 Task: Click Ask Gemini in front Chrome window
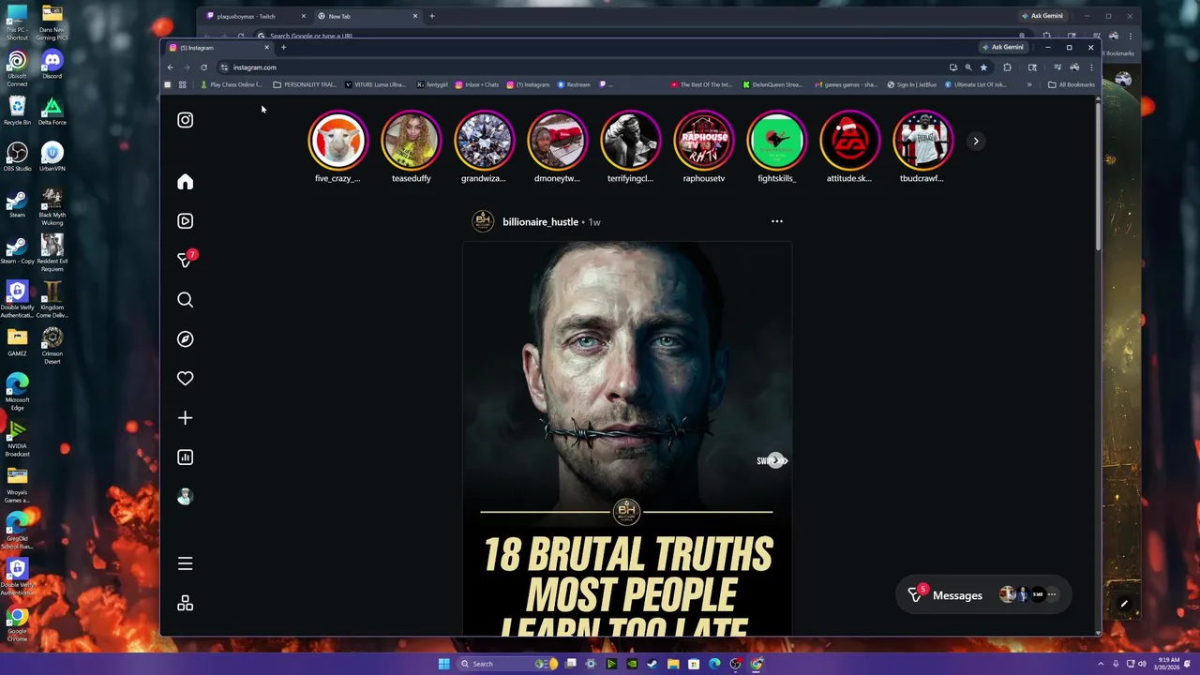click(x=1003, y=47)
